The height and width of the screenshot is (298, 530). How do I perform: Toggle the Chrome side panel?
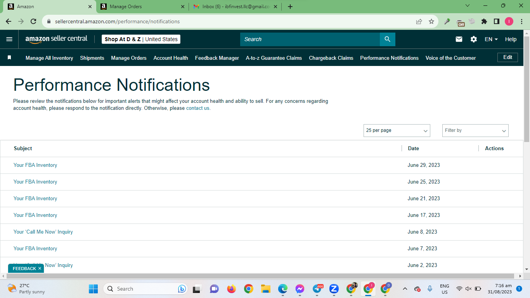coord(497,22)
